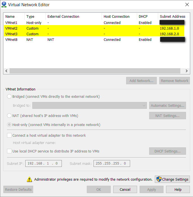Sort by the Type column header
This screenshot has height=197, width=193.
click(x=35, y=16)
